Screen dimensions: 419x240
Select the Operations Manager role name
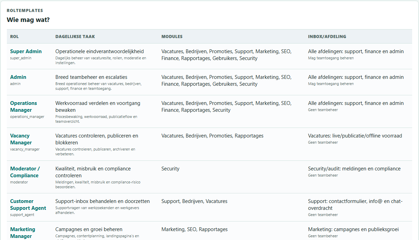pyautogui.click(x=23, y=107)
